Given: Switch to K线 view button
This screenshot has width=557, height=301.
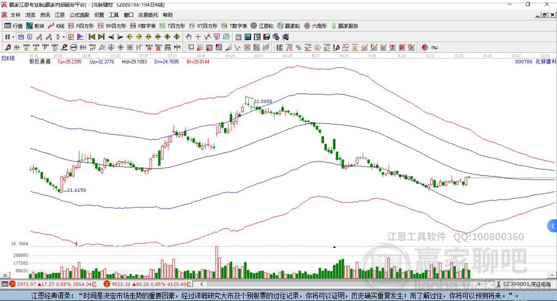Looking at the screenshot, I should click(56, 26).
